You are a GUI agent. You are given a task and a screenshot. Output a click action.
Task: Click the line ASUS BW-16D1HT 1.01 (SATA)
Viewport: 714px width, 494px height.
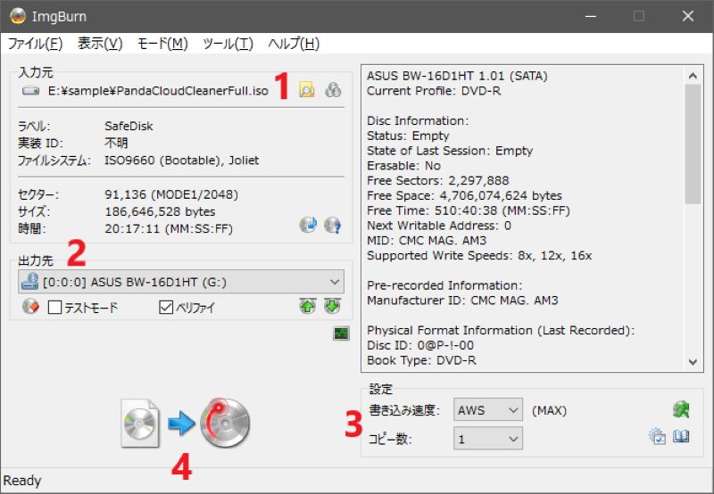coord(457,76)
